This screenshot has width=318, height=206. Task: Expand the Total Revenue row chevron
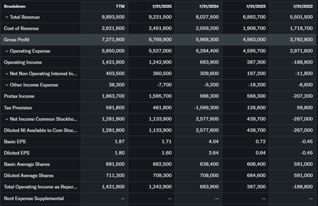(x=7, y=17)
